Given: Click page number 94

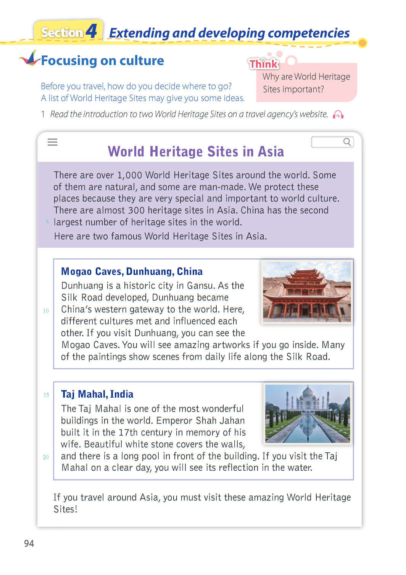Looking at the screenshot, I should 29,544.
